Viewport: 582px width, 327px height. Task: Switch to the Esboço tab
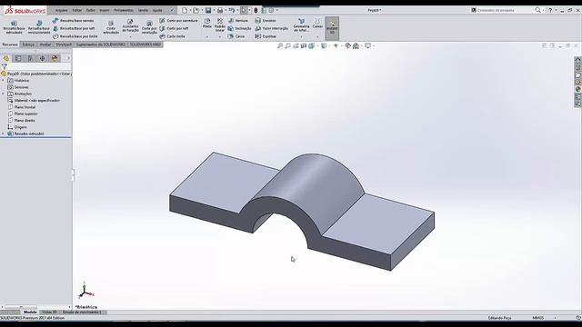pos(28,45)
